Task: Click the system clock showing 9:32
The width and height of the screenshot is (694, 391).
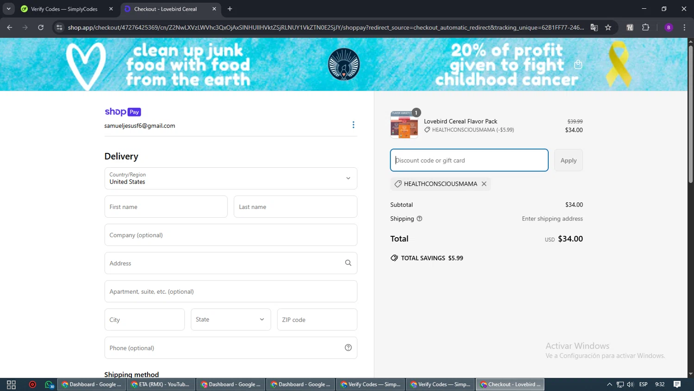Action: click(660, 385)
